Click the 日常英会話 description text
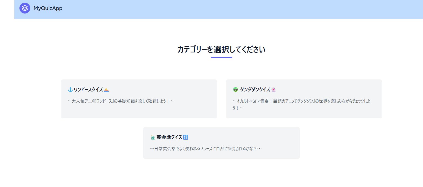 206,149
